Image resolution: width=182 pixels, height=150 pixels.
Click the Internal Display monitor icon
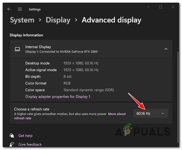tap(17, 49)
